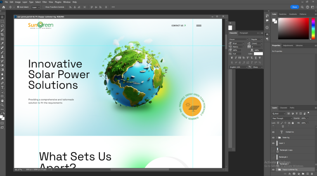
Task: Open the Filter menu
Action: point(44,2)
